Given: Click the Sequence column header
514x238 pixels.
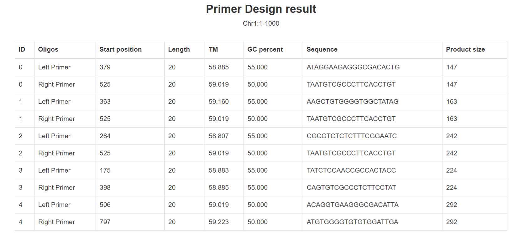Looking at the screenshot, I should pos(322,49).
